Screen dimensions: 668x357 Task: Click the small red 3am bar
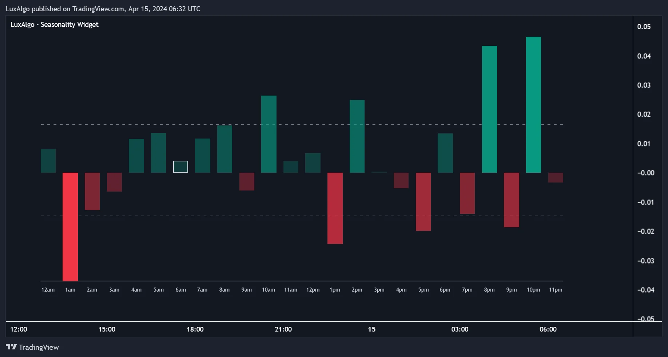(x=114, y=182)
